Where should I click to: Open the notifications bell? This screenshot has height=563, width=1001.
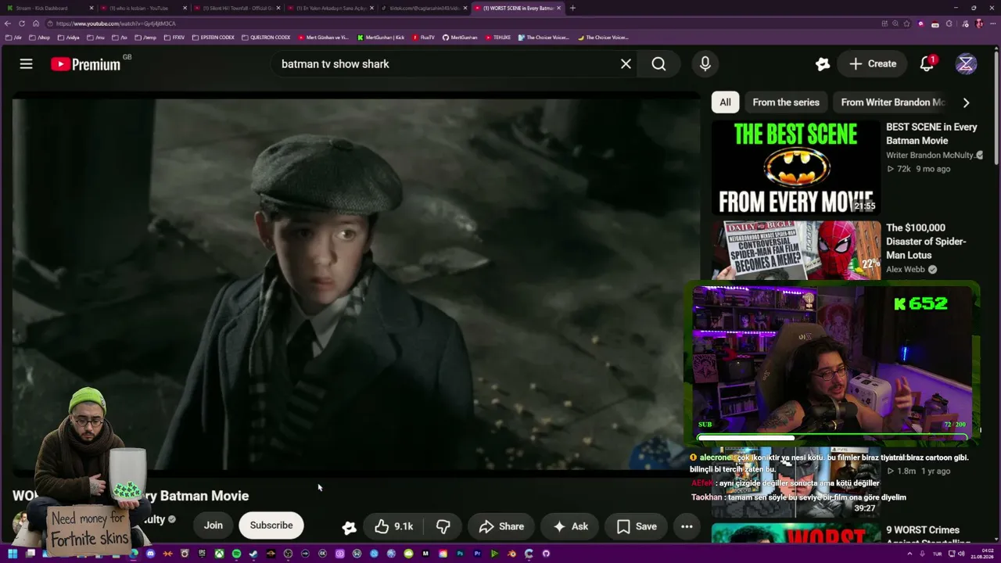[x=927, y=64]
